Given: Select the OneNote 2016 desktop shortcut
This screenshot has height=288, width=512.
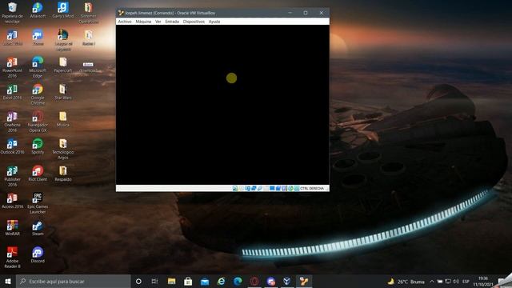Looking at the screenshot, I should tap(12, 122).
